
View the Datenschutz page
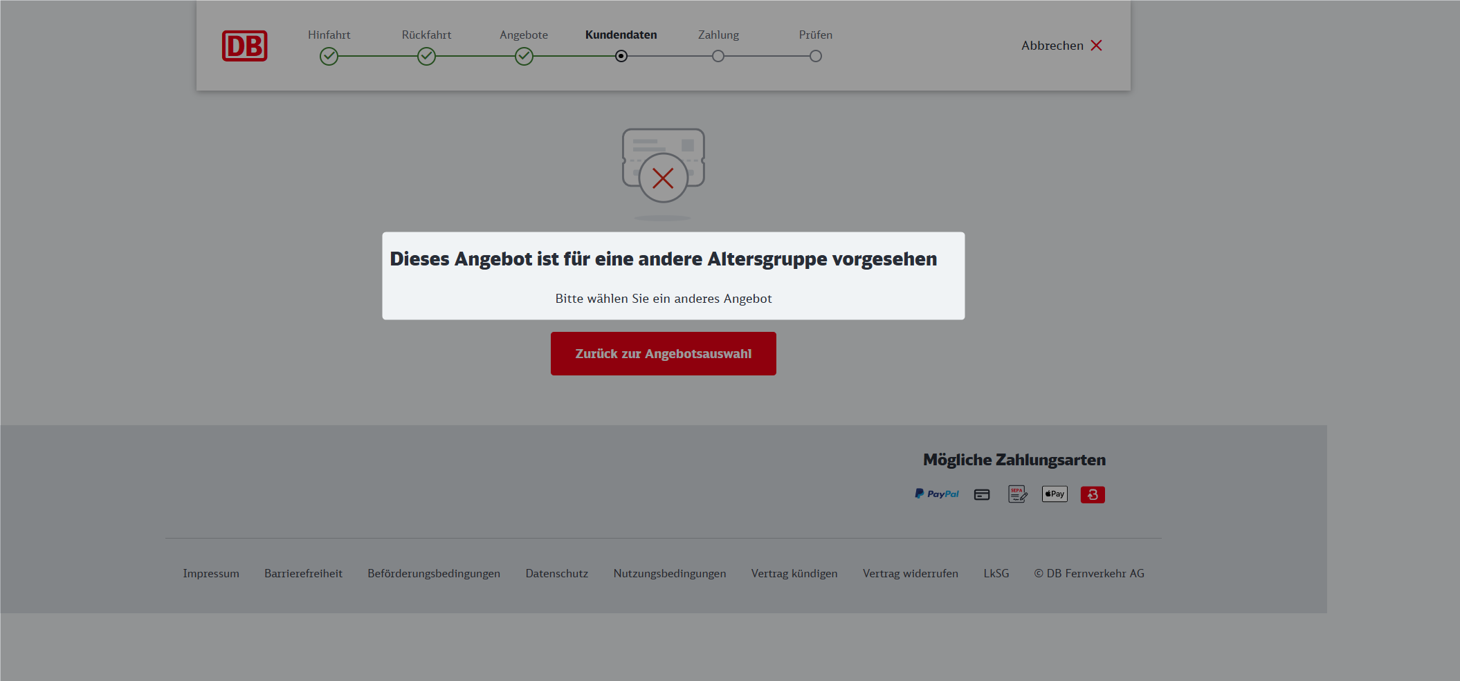(x=556, y=574)
